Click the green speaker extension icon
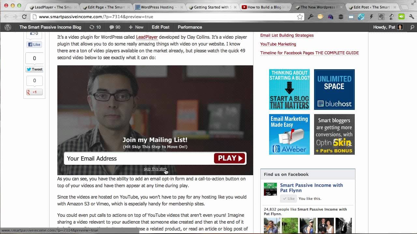Image resolution: width=417 pixels, height=234 pixels. [x=401, y=17]
